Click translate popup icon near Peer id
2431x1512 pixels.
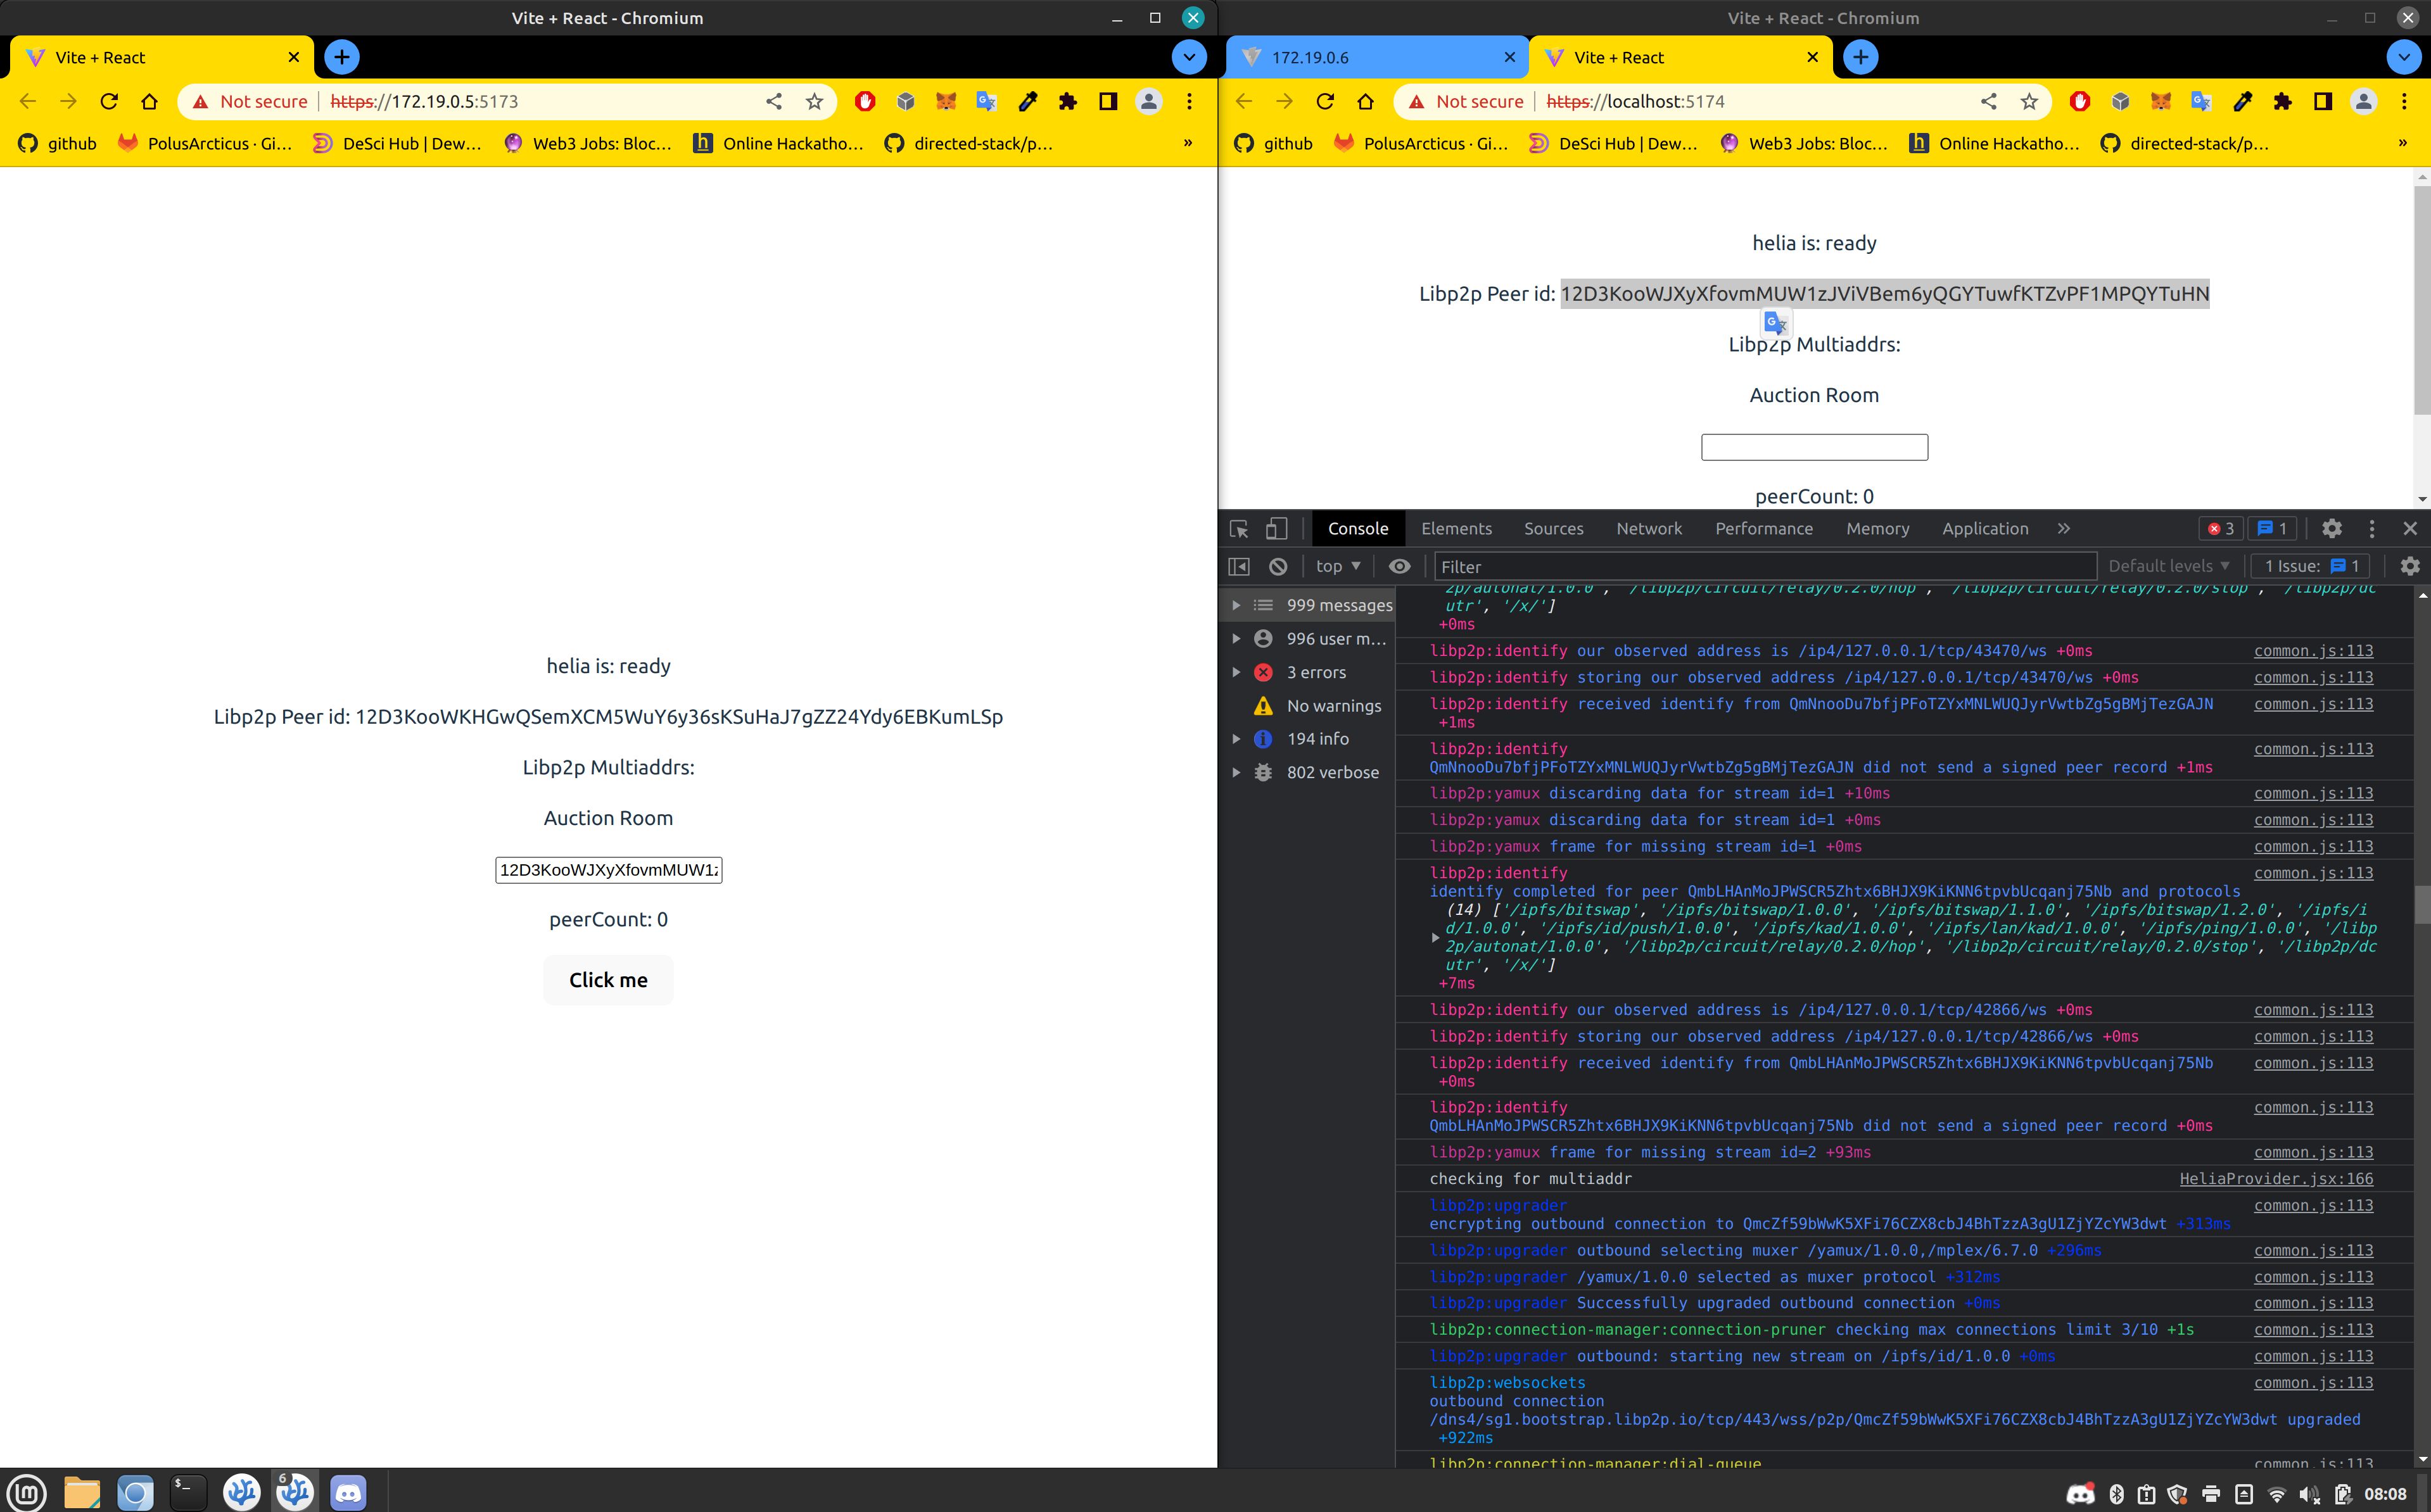point(1775,323)
